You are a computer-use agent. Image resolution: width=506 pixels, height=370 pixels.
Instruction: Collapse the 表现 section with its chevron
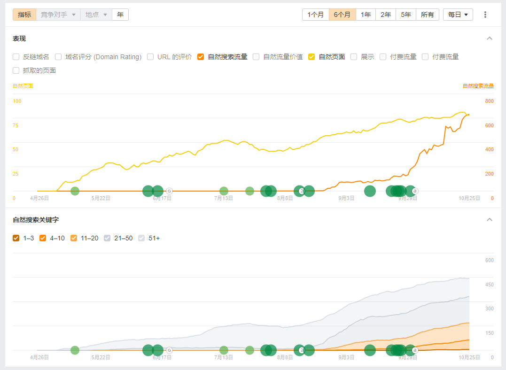(490, 39)
